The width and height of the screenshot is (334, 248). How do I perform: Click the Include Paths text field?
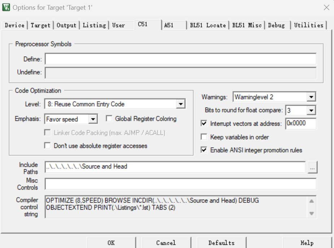175,167
